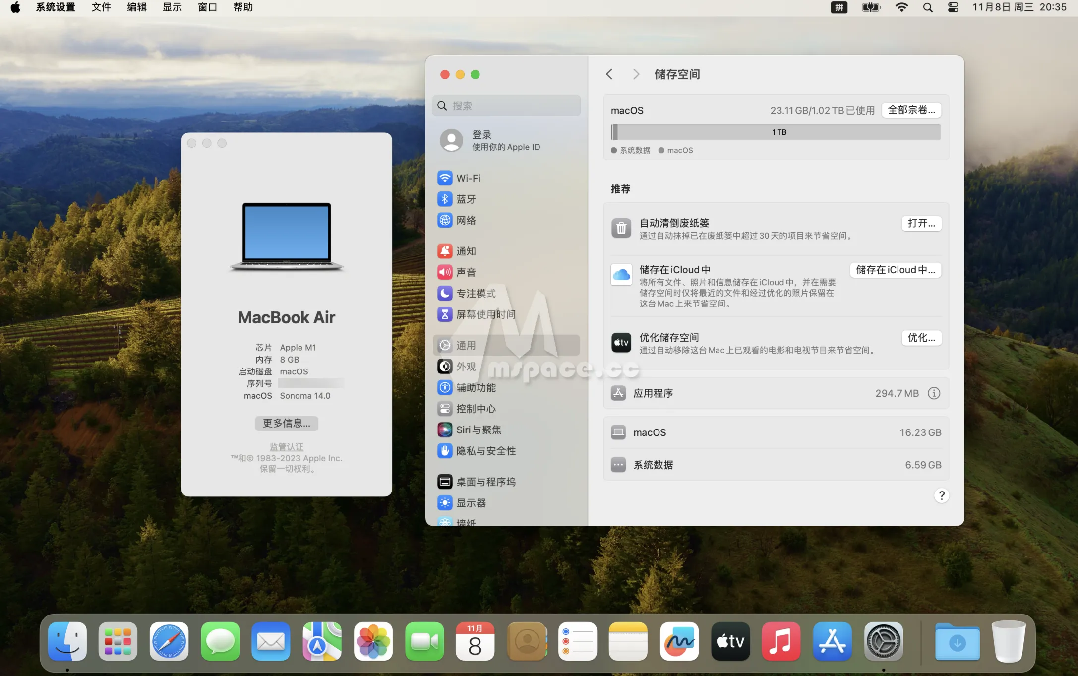This screenshot has width=1078, height=676.
Task: Select the macOS 16.23 GB row
Action: click(x=776, y=432)
